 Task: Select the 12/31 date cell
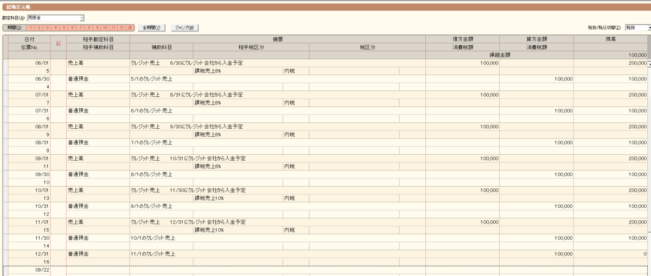click(29, 253)
